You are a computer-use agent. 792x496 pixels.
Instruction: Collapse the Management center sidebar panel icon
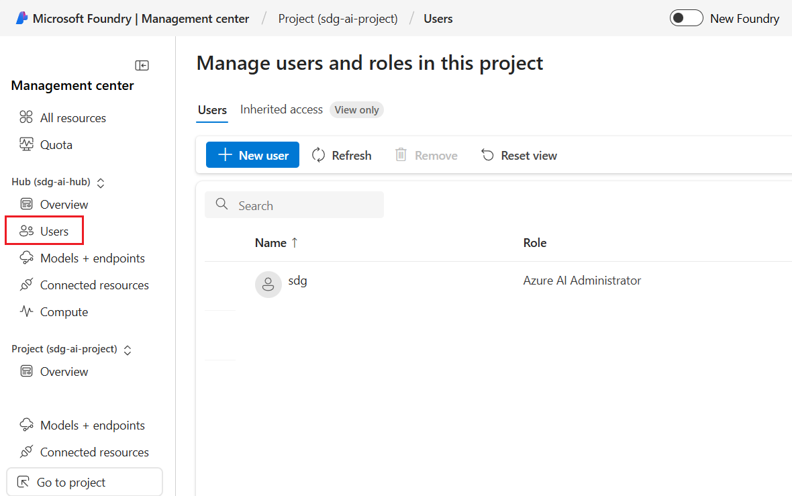tap(142, 65)
